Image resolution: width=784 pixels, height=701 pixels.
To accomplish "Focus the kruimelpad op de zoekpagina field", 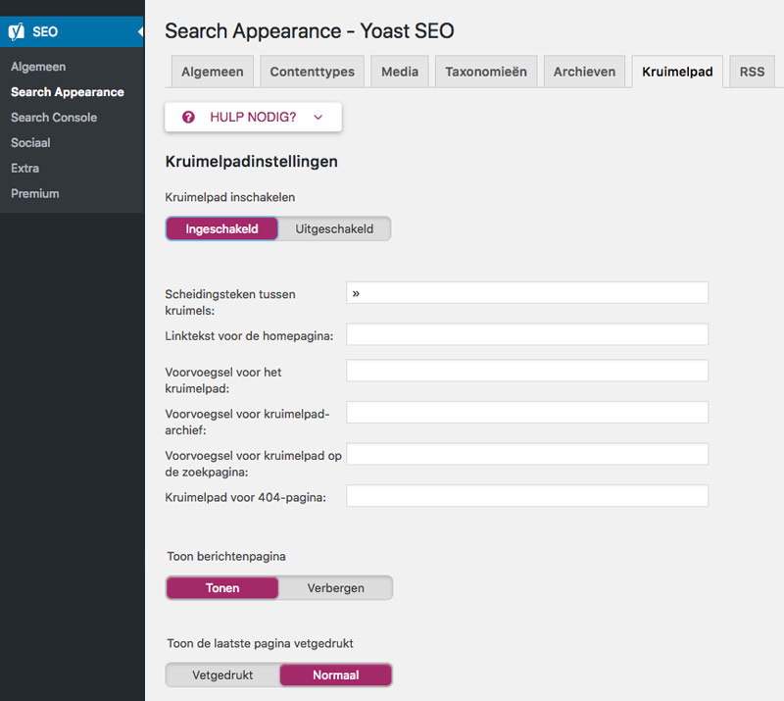I will pos(527,454).
